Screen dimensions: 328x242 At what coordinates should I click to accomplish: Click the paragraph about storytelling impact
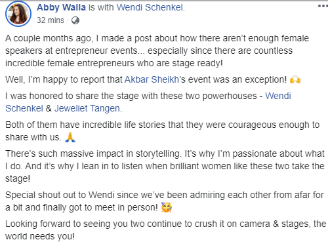coord(165,166)
